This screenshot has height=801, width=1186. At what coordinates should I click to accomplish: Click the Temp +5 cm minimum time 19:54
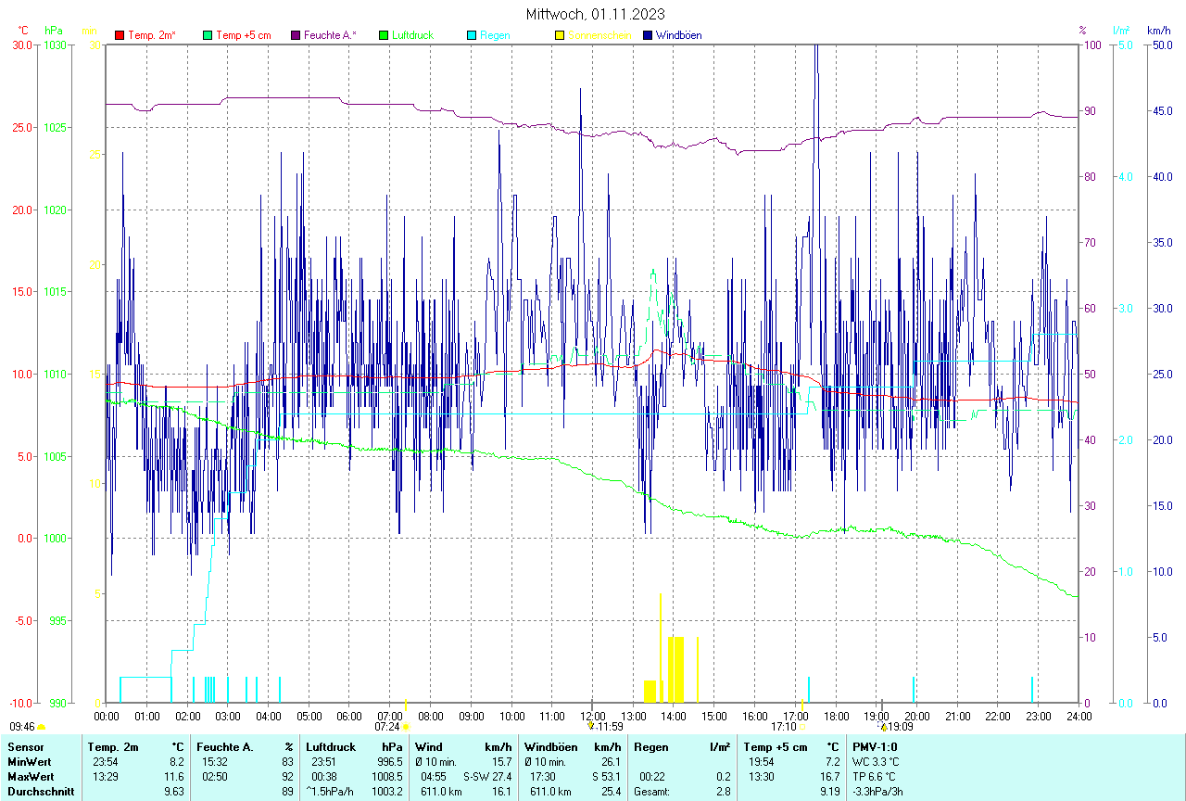tap(762, 761)
